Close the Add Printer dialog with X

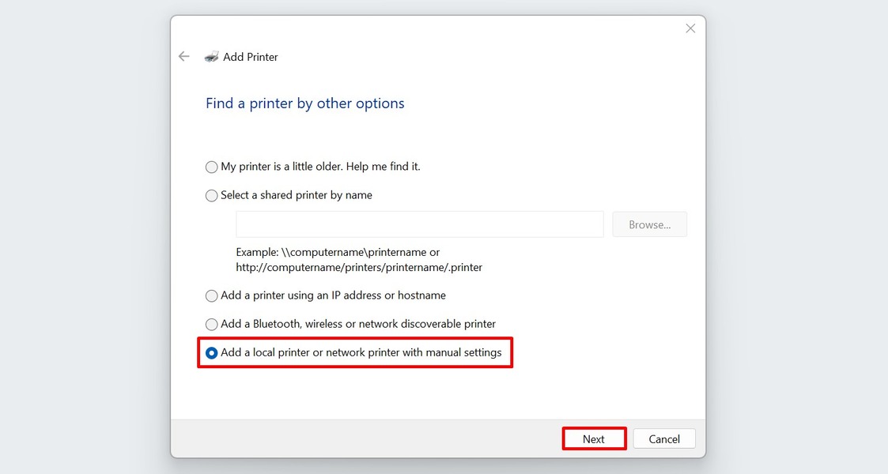[x=690, y=28]
